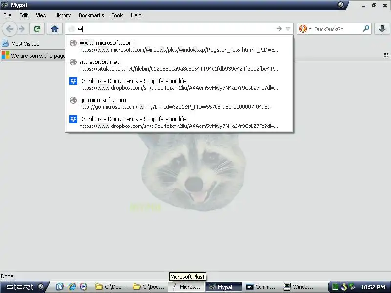Launch Windows Media Player from quick launch
Viewport: 391px width, 293px height.
point(84,287)
